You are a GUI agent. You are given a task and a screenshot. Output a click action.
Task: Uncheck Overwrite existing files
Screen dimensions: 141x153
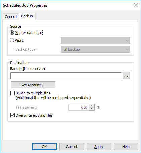click(12, 115)
